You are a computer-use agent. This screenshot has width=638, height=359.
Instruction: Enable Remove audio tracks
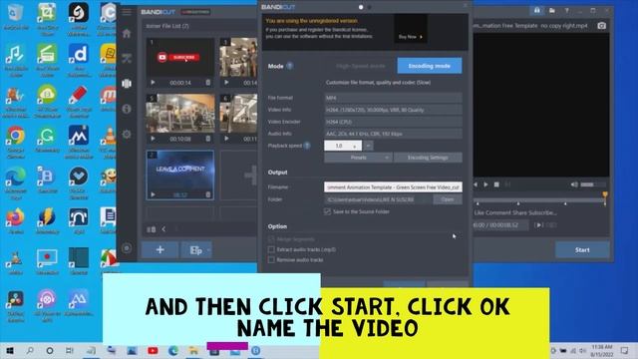(271, 259)
